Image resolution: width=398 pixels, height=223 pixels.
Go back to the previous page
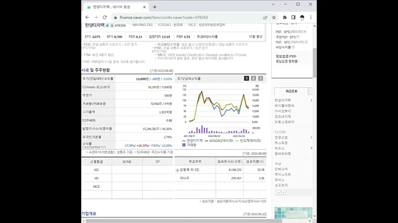(87, 17)
